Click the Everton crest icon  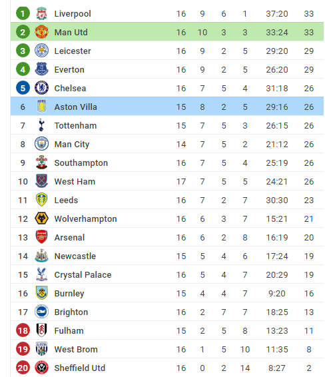[x=41, y=69]
